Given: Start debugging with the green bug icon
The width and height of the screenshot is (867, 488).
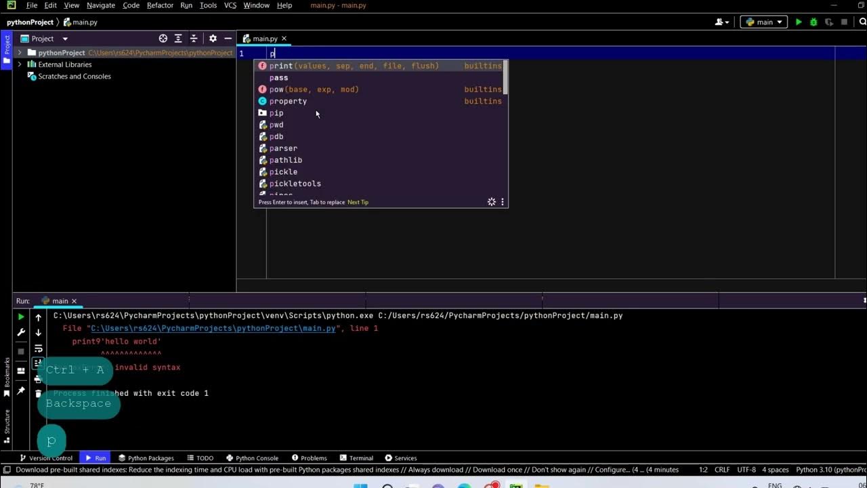Looking at the screenshot, I should click(813, 22).
